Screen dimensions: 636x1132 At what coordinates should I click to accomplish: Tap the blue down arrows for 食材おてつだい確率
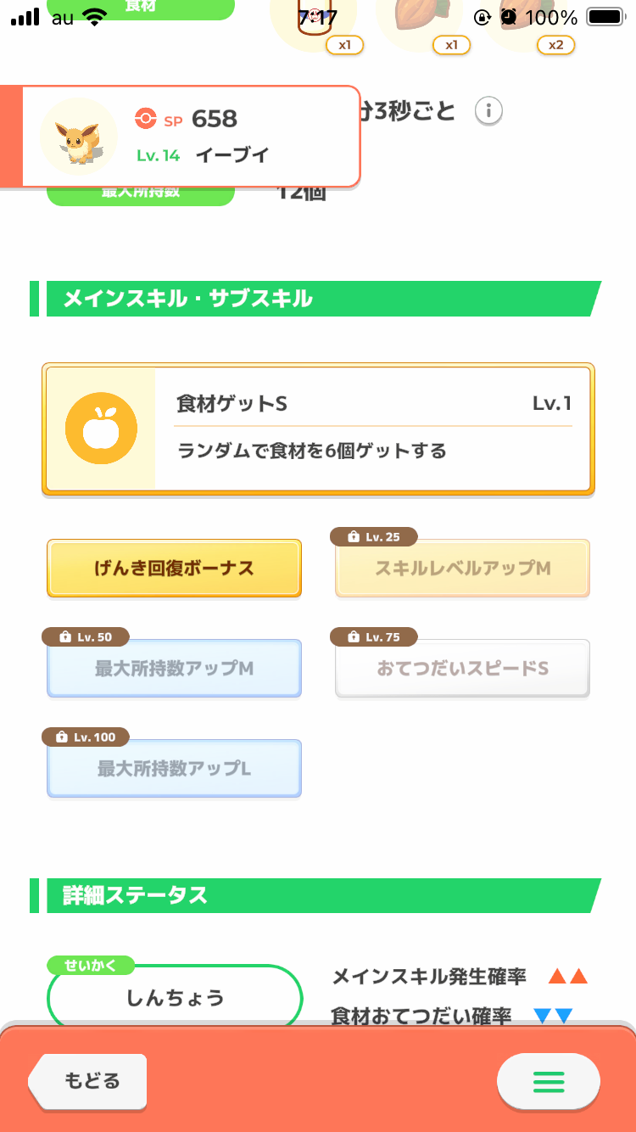pyautogui.click(x=553, y=1016)
